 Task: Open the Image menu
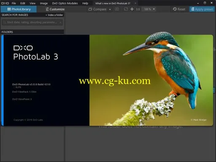click(44, 3)
